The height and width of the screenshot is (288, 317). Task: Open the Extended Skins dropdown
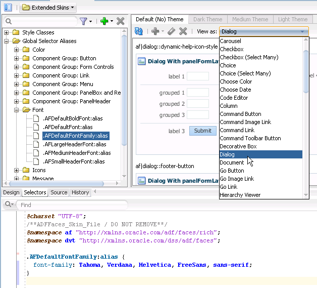tap(48, 8)
